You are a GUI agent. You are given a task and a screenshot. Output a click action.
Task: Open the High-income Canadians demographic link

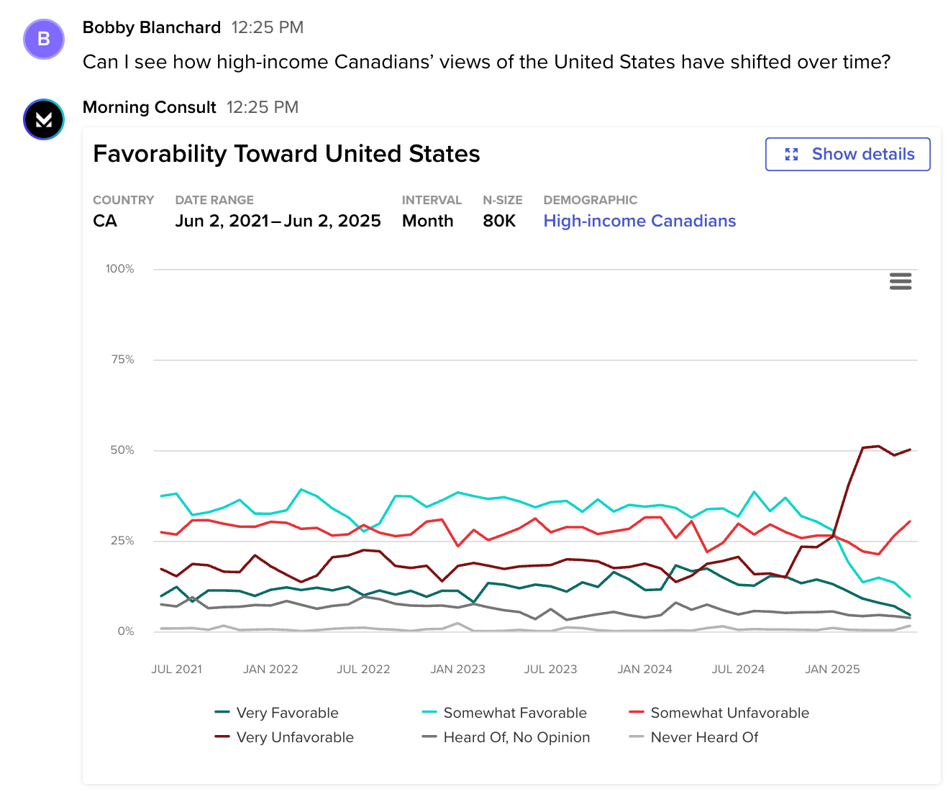639,221
